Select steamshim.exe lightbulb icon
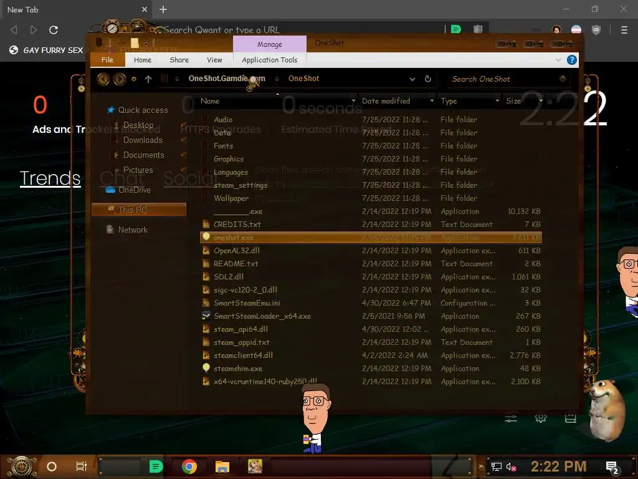 click(x=206, y=368)
